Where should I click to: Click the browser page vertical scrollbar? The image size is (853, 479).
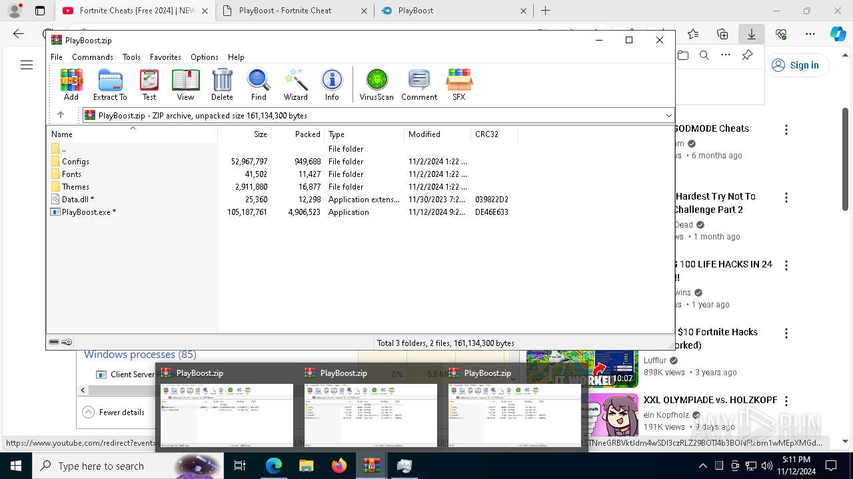(x=845, y=160)
